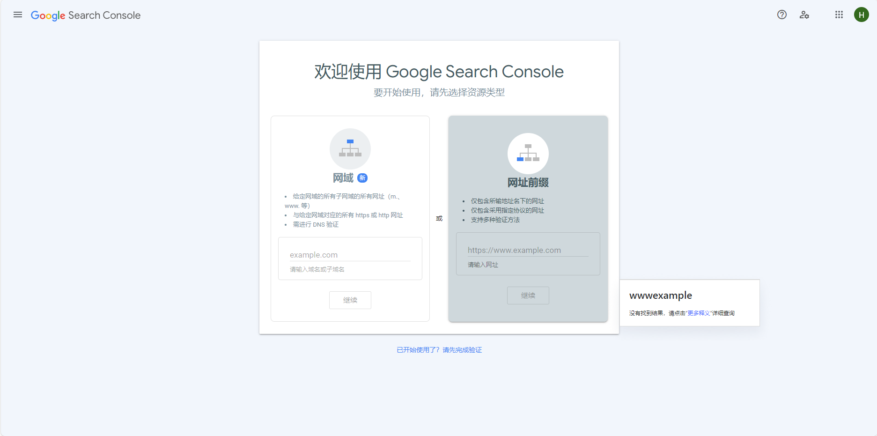
Task: Open the Google apps grid
Action: coord(839,15)
